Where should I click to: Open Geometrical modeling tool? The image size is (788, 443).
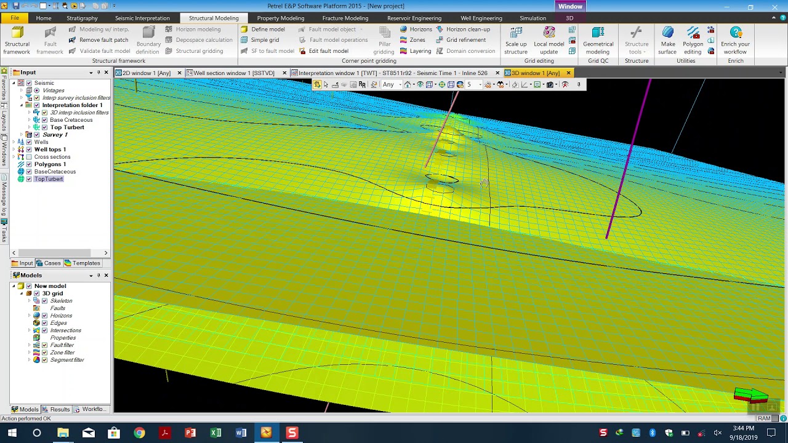tap(598, 40)
